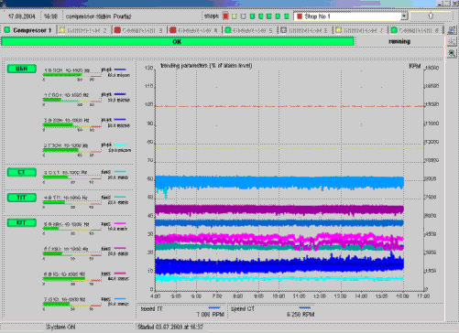Click the sidebar icon beside the running status

click(x=452, y=41)
